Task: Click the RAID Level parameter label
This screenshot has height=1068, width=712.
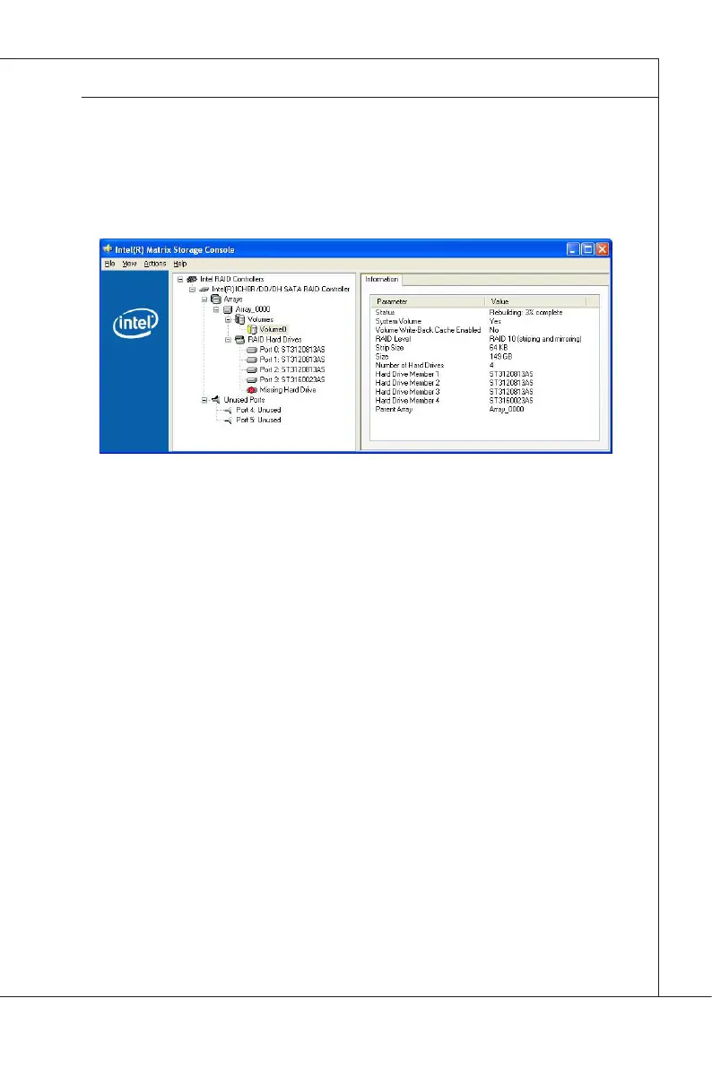Action: point(393,339)
